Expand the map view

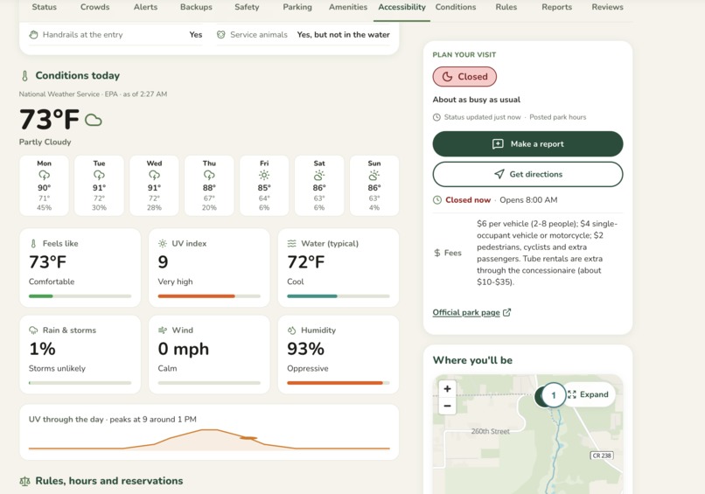(589, 394)
